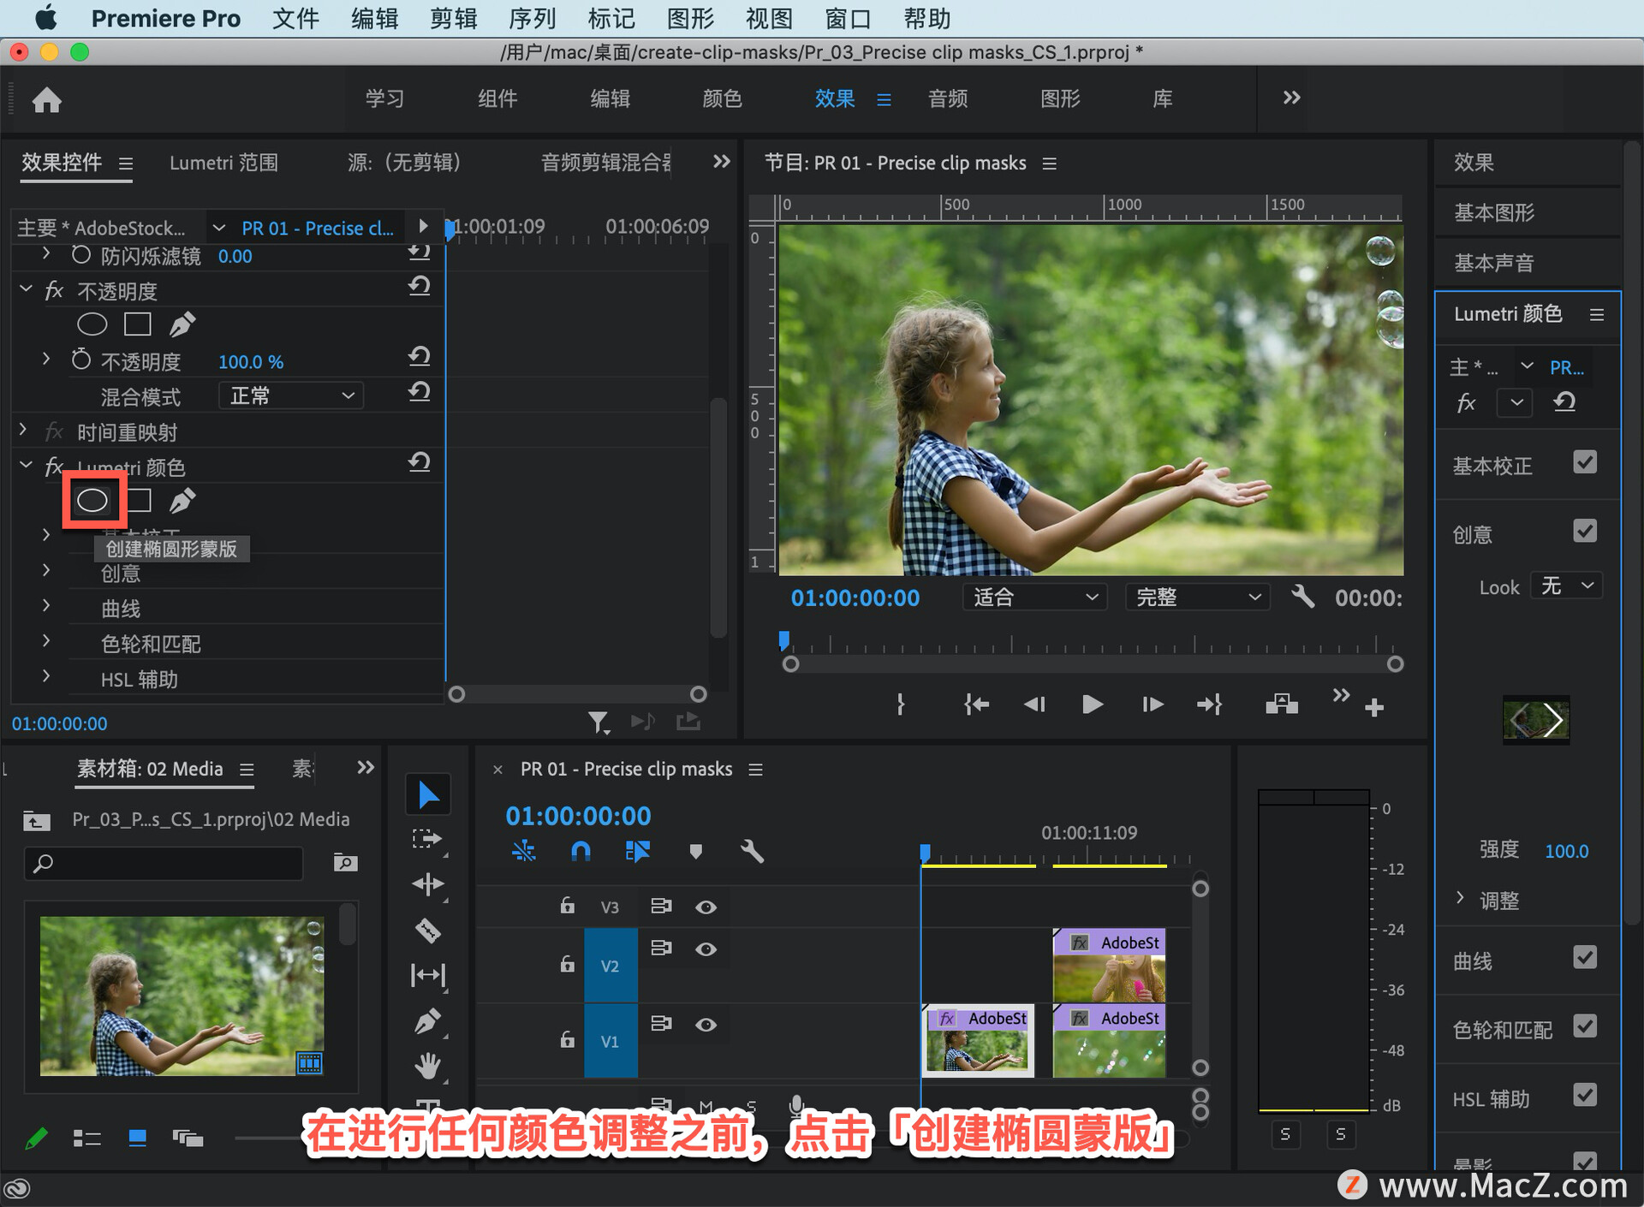Click opacity value 100.0 %
The height and width of the screenshot is (1207, 1644).
[x=250, y=362]
